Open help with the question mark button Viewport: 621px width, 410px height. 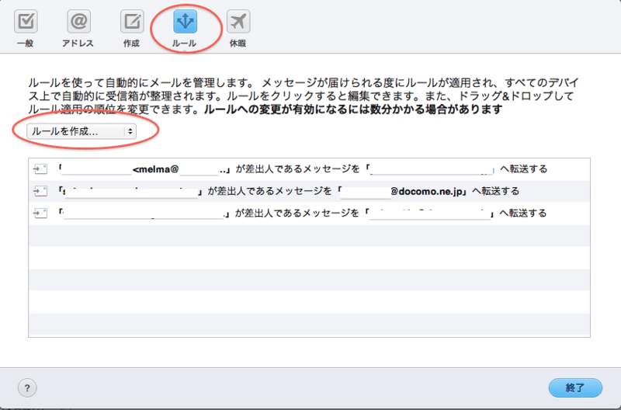pyautogui.click(x=26, y=387)
